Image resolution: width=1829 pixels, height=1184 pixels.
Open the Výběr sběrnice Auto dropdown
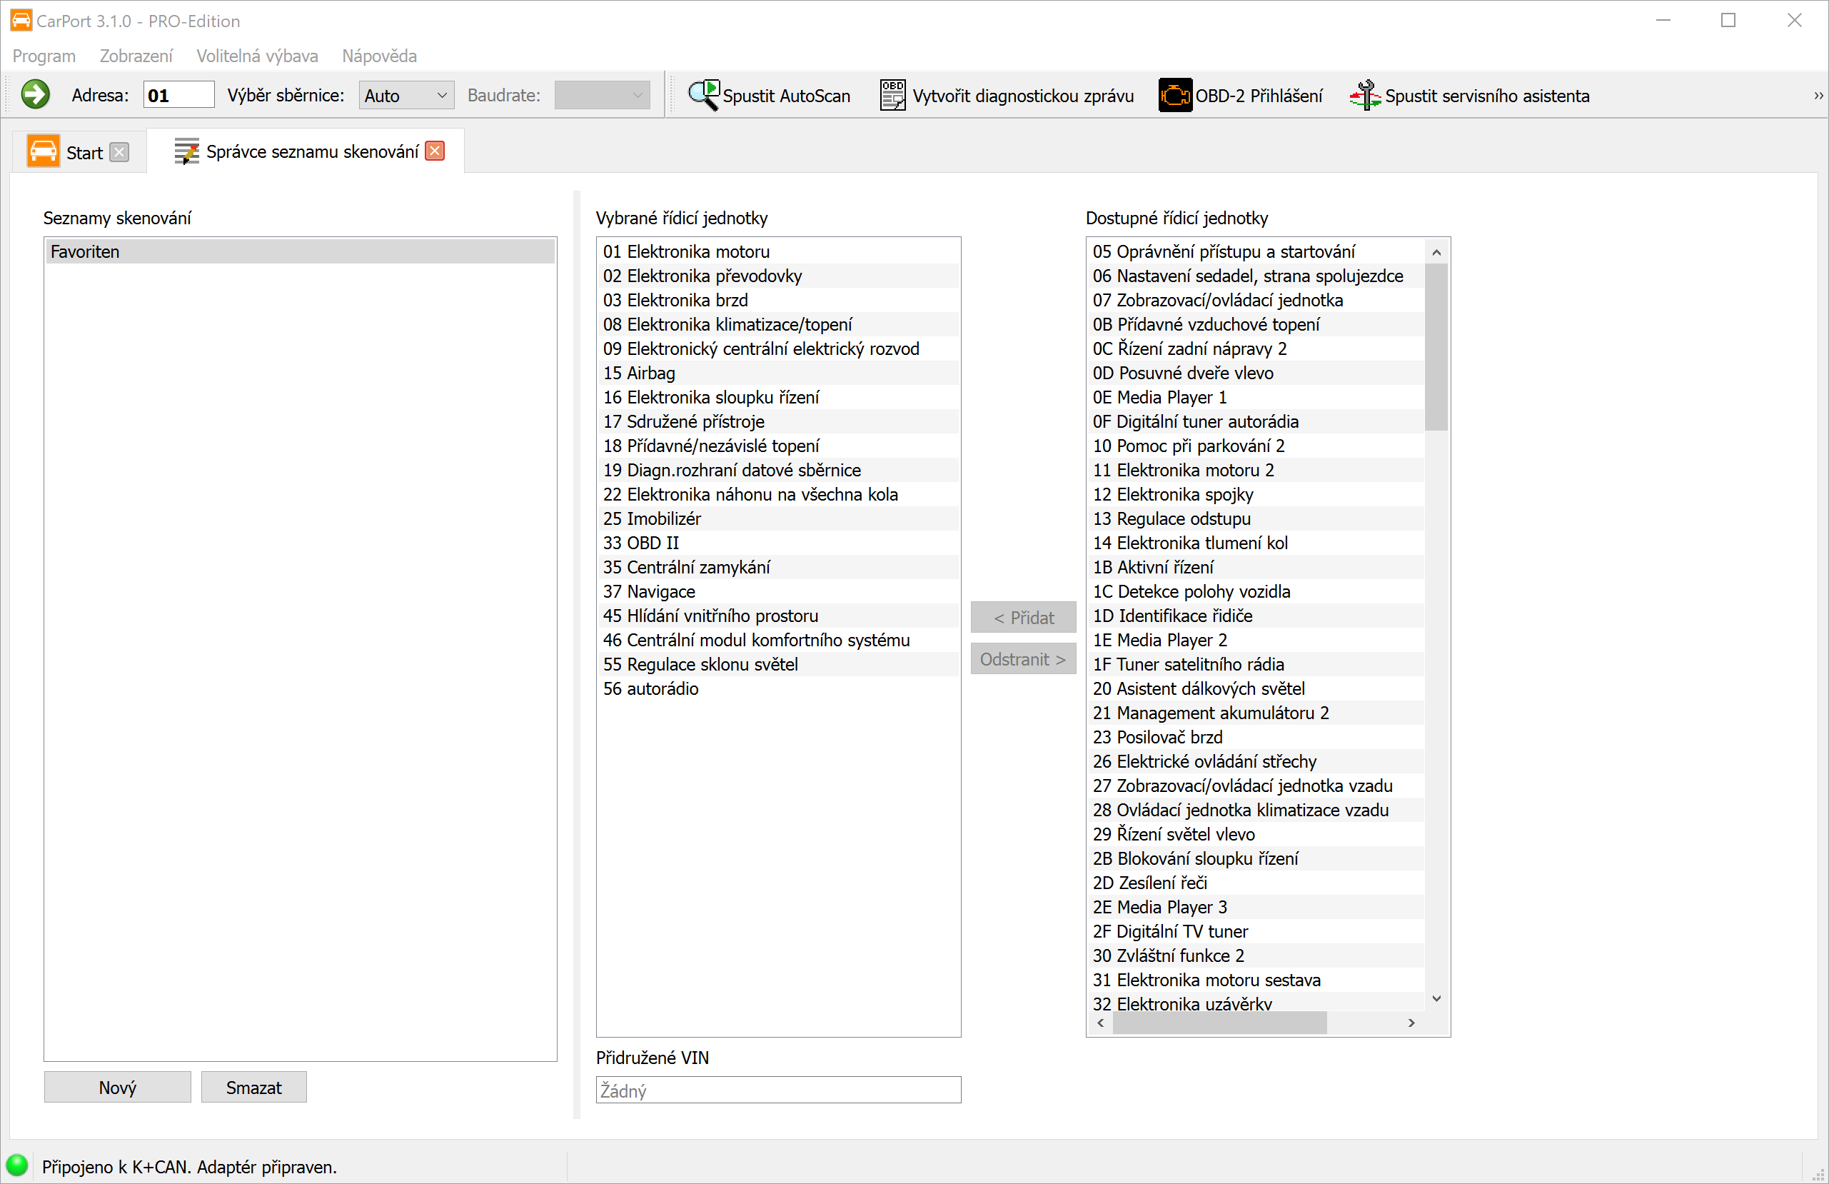(405, 96)
